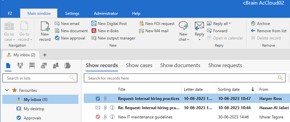Open the Re: Request: Internal hiring record
The height and width of the screenshot is (122, 290).
[x=187, y=108]
